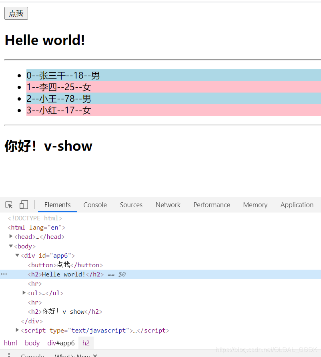This screenshot has height=357, width=321.
Task: Switch to the Console tab in DevTools
Action: (x=95, y=205)
